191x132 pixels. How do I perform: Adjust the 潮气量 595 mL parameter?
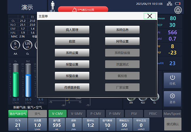point(57,124)
